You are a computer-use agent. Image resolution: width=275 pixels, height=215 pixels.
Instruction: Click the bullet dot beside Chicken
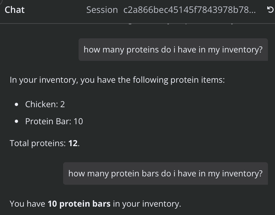pos(16,105)
